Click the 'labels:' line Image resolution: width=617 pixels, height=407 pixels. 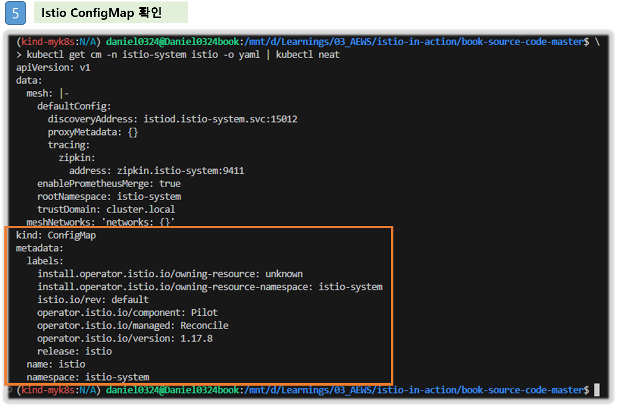point(45,261)
